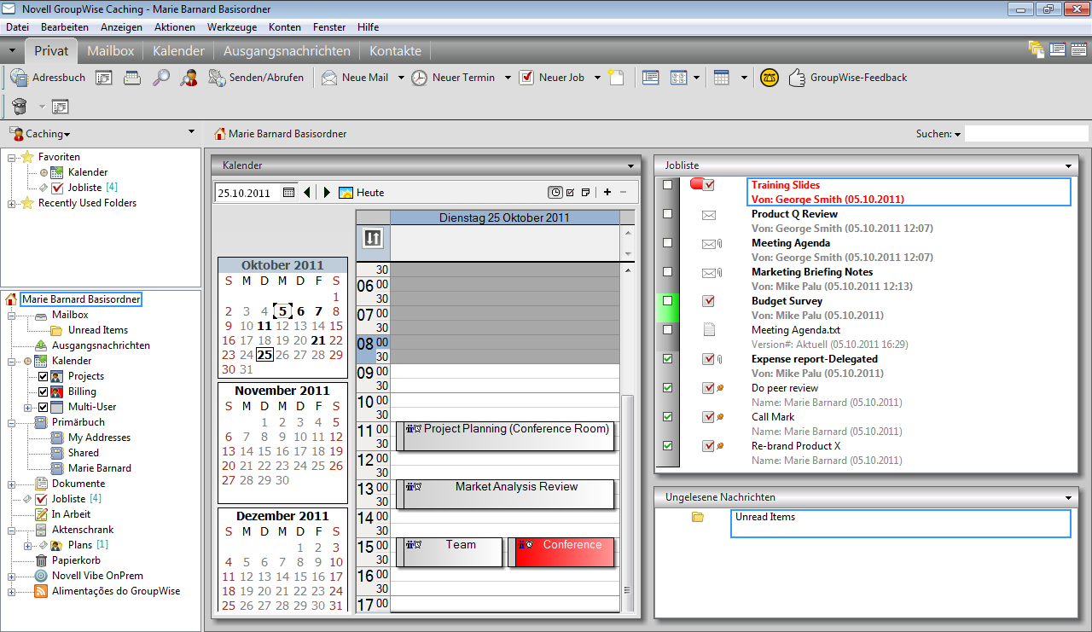
Task: Open the Neuer Termin dropdown arrow
Action: (508, 78)
